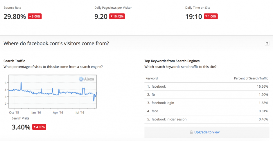Click the 16.56% traffic value

(x=262, y=86)
